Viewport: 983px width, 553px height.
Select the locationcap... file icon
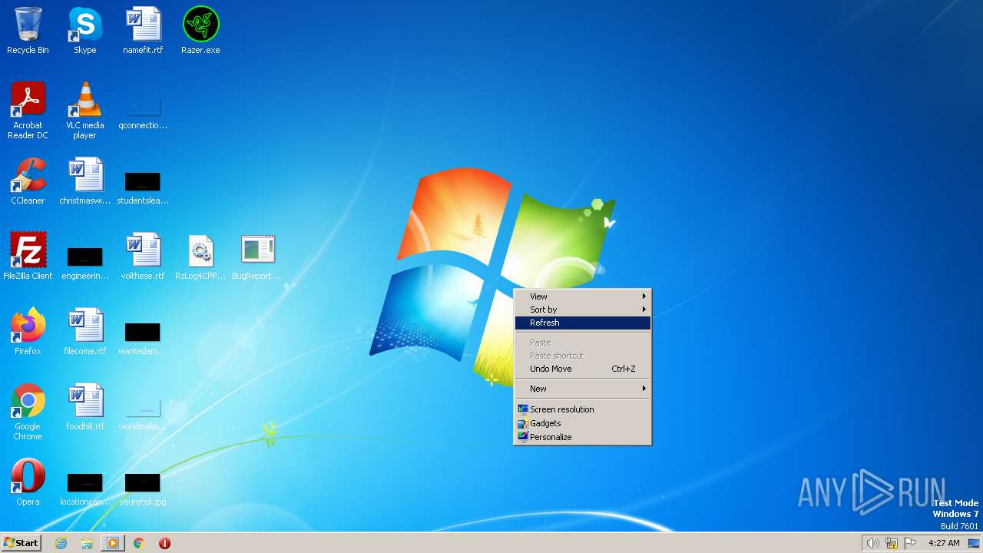click(84, 488)
